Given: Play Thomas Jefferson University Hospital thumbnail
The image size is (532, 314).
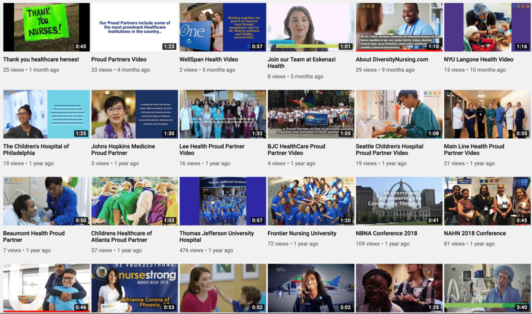Looking at the screenshot, I should click(x=223, y=201).
